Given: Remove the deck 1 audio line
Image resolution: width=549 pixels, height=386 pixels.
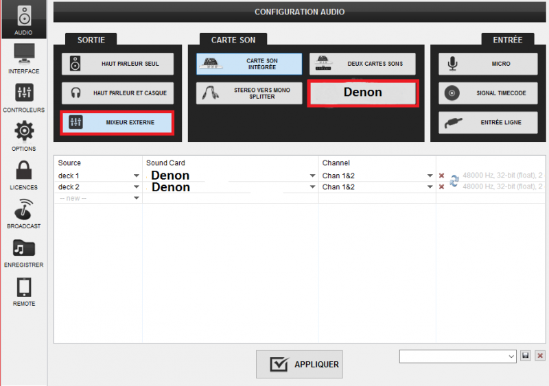Looking at the screenshot, I should [441, 176].
